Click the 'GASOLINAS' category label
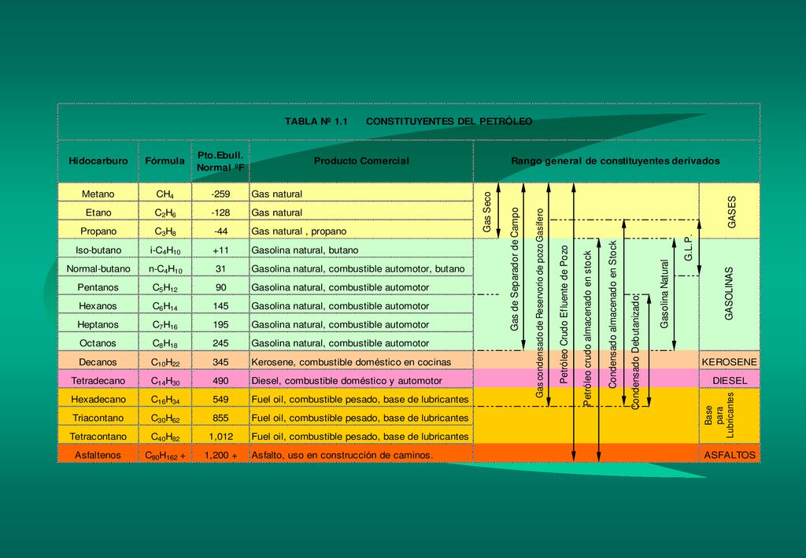 point(729,294)
